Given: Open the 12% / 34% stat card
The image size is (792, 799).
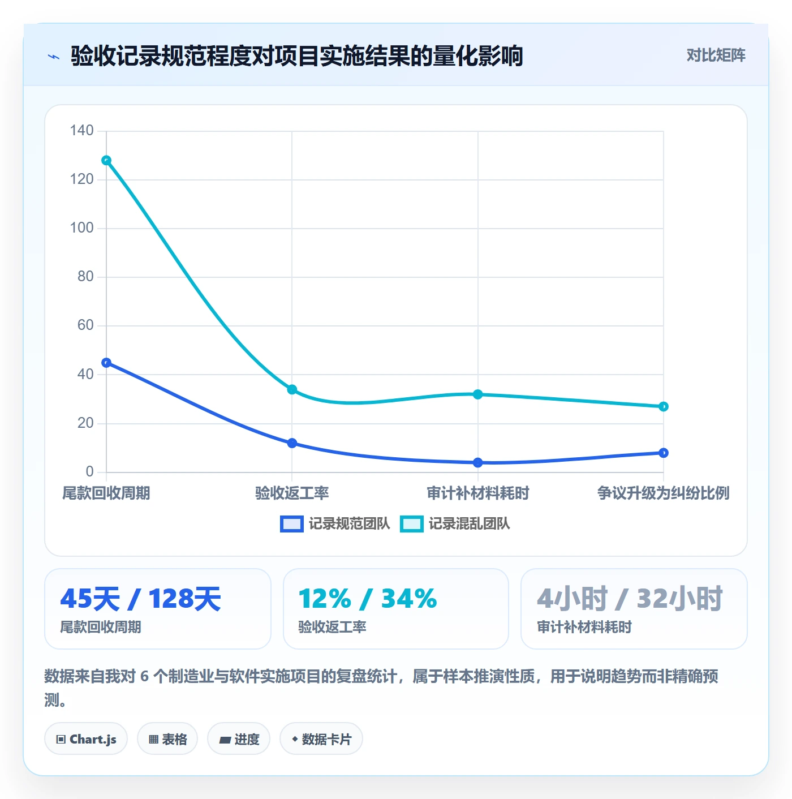Looking at the screenshot, I should click(396, 609).
